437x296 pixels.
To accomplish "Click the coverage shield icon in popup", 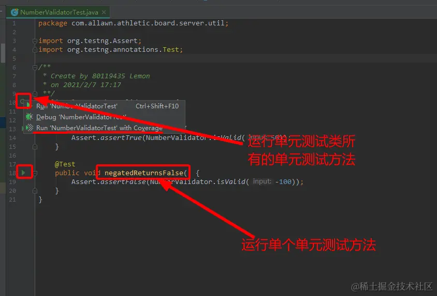I will tap(30, 128).
